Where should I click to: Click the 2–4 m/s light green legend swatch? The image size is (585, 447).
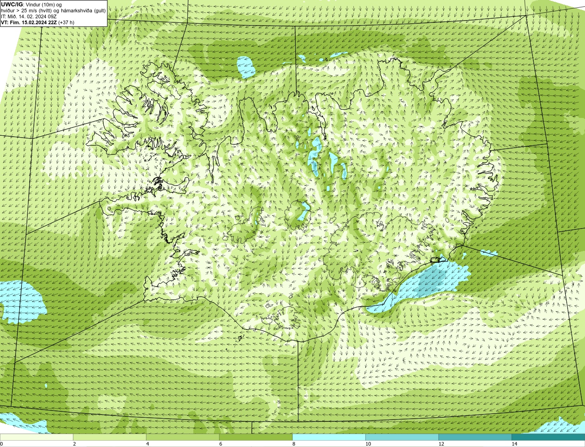click(110, 437)
